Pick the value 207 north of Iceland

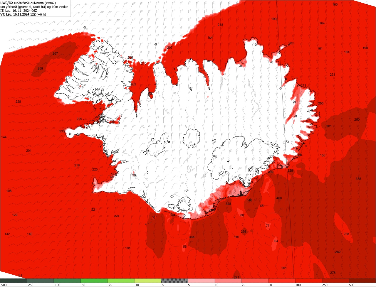[170, 48]
